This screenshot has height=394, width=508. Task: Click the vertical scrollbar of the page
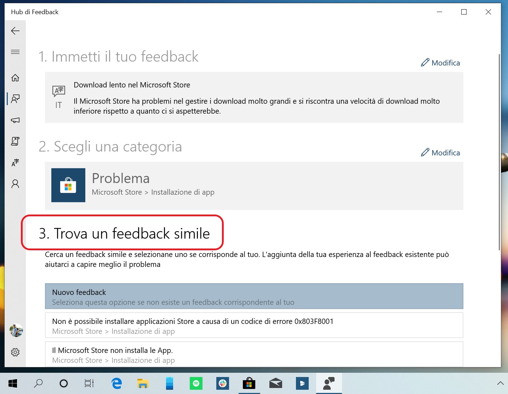(499, 152)
